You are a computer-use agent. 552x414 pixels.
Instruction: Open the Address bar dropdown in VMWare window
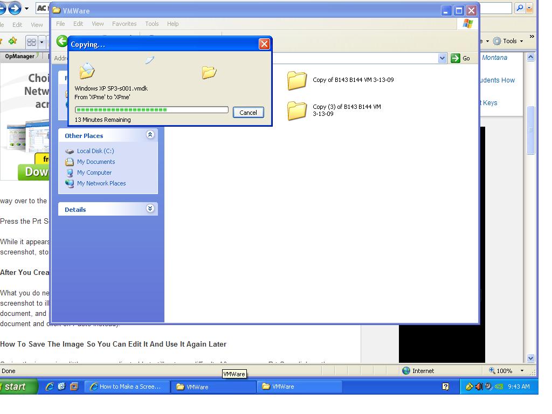coord(442,58)
